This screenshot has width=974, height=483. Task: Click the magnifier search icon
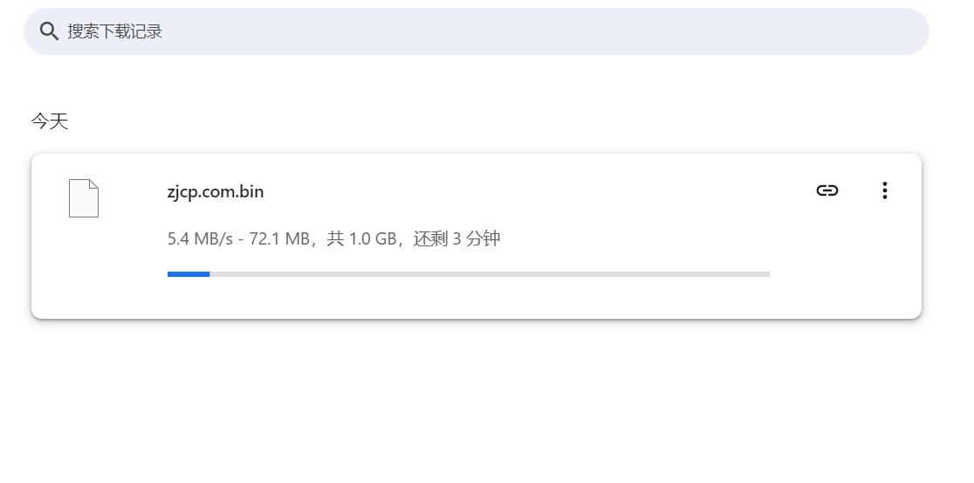(x=50, y=31)
